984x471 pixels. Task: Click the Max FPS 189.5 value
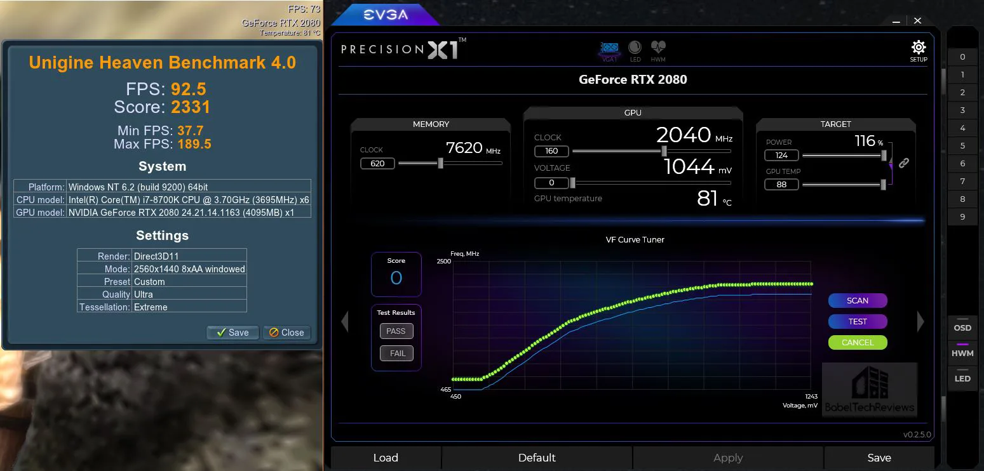click(x=194, y=144)
